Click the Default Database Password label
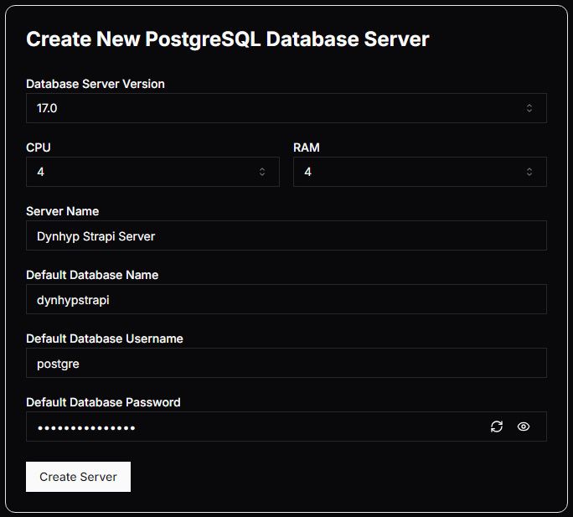 [x=103, y=402]
